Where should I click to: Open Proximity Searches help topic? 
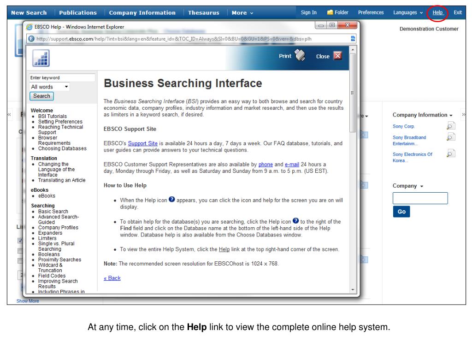coord(59,260)
